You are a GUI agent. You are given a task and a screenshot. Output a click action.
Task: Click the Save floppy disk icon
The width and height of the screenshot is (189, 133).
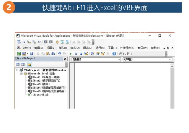(32, 53)
